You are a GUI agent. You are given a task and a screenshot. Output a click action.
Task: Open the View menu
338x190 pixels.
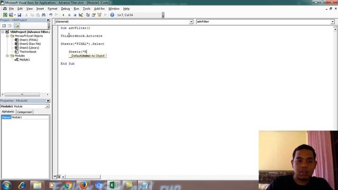30,9
